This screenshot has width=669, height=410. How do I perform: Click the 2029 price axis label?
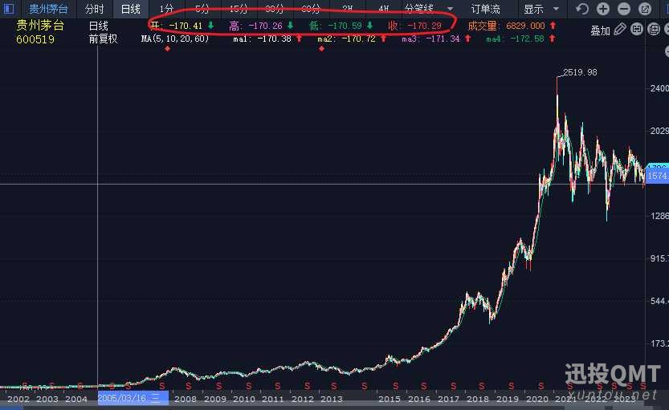[659, 131]
